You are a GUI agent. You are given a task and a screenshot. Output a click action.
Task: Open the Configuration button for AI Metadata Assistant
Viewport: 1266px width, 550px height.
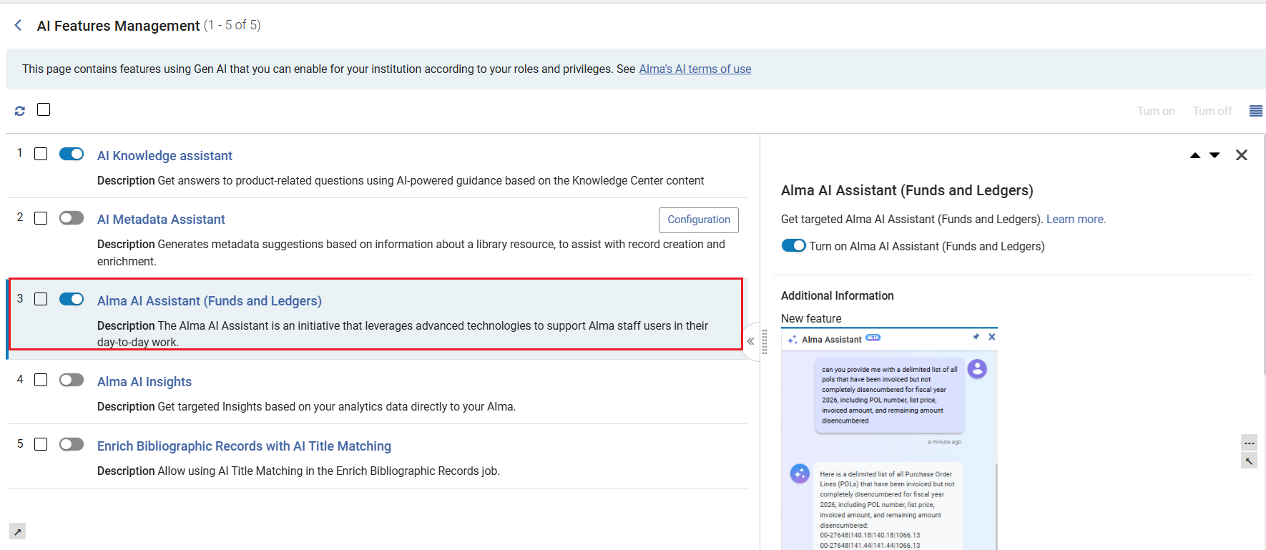[x=699, y=220]
